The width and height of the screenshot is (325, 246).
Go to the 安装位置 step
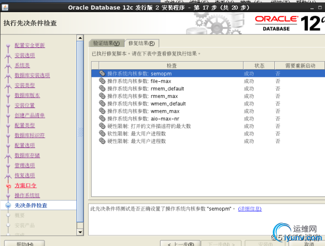[25, 105]
